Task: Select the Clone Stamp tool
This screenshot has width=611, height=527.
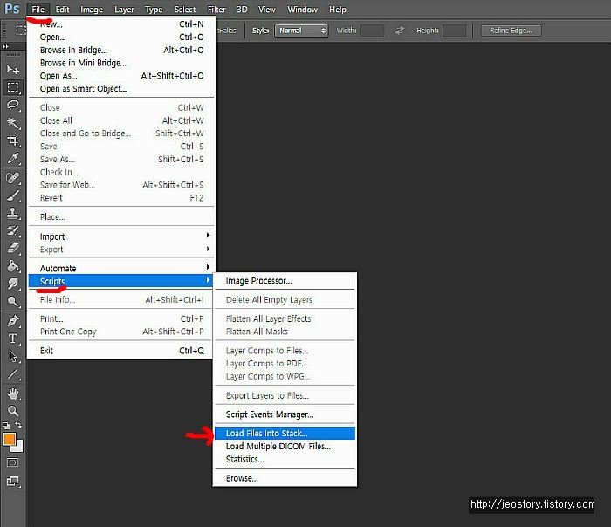Action: point(13,214)
